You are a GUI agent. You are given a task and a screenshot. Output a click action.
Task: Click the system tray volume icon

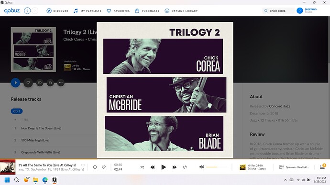(303, 180)
